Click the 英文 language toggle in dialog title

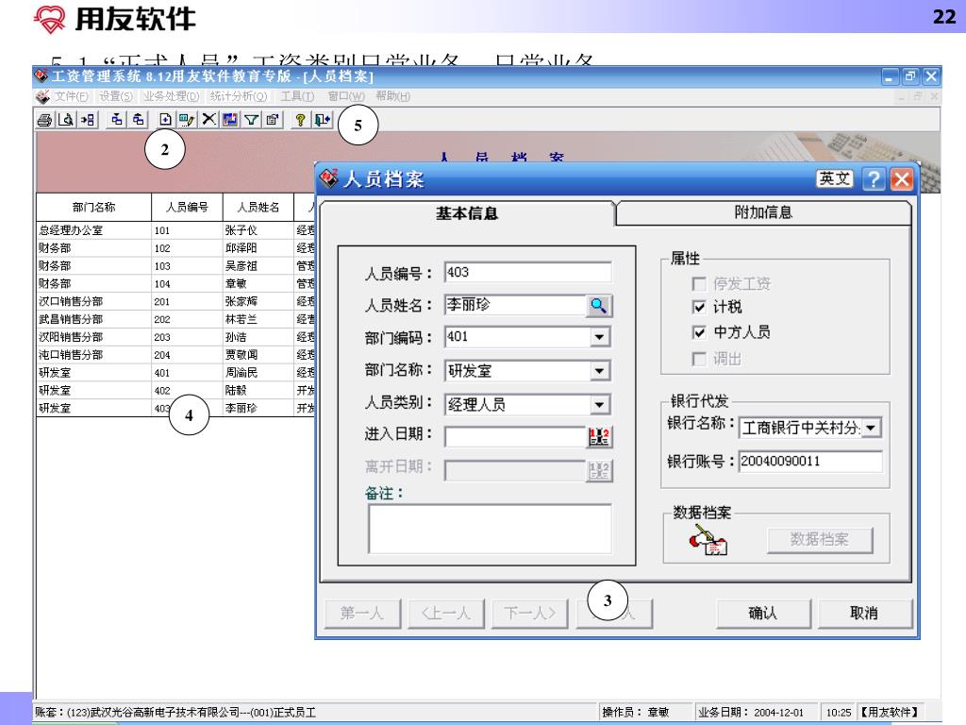(x=835, y=178)
